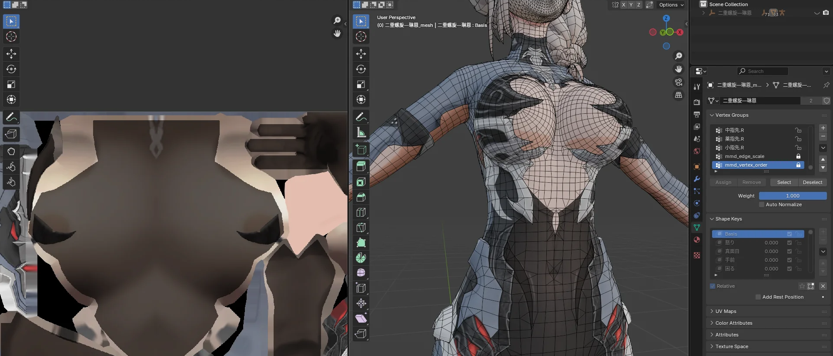The width and height of the screenshot is (833, 356).
Task: Toggle lock on mmd_vertex_order vertex group
Action: (798, 165)
